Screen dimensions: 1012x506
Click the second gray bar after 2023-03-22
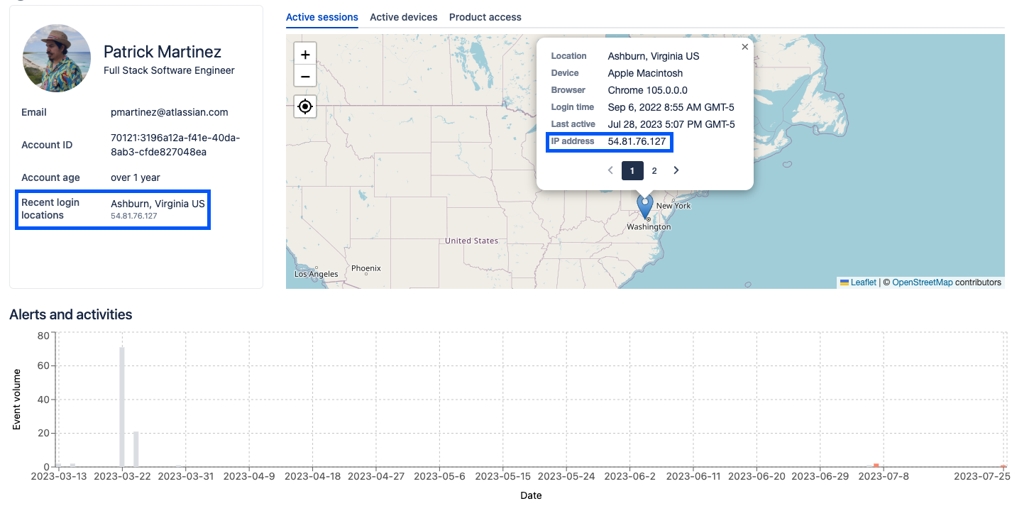(136, 449)
